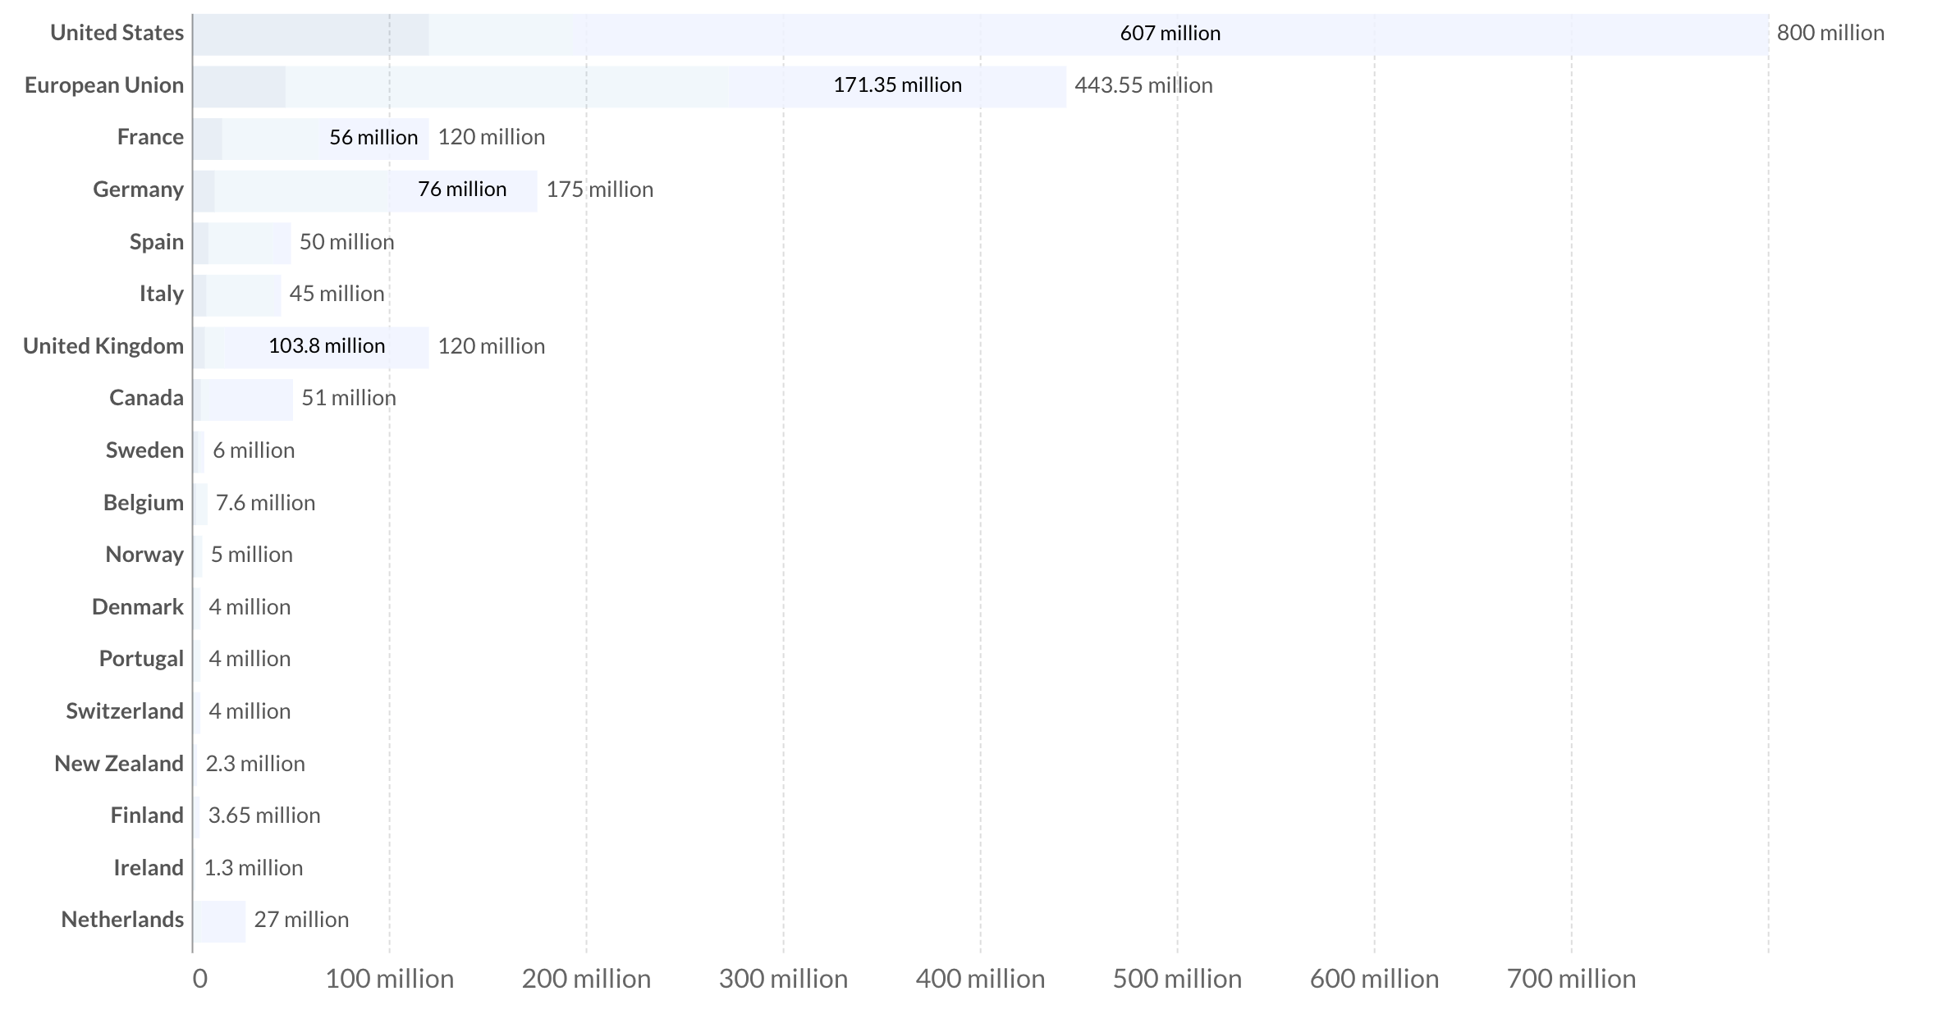Click the 700 million axis tick label
This screenshot has height=1014, width=1942.
tap(1572, 979)
